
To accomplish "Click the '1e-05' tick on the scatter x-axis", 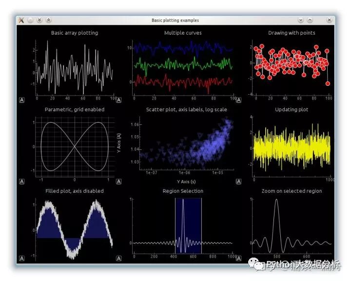I will click(x=217, y=173).
